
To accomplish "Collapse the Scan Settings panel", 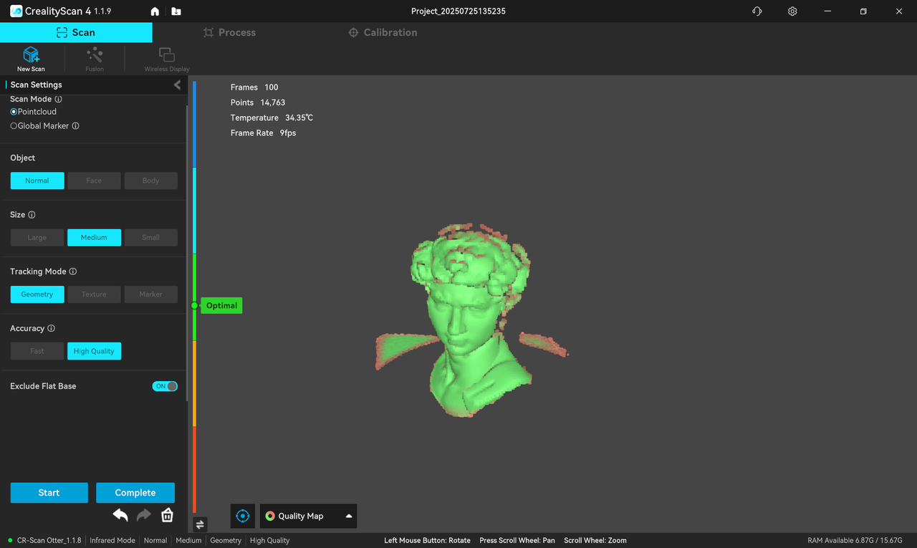I will point(178,85).
